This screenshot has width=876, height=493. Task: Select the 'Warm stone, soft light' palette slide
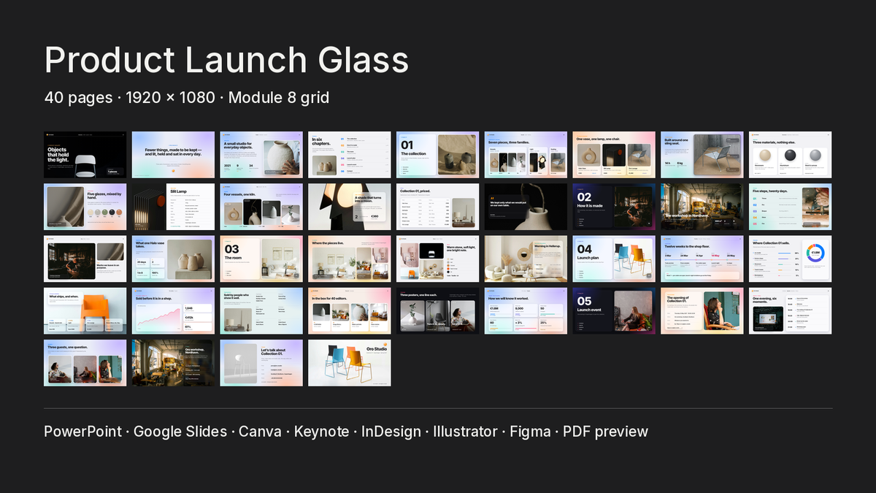click(x=437, y=259)
